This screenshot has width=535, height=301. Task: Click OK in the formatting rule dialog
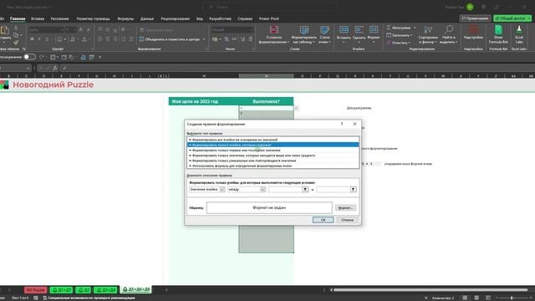coord(324,220)
